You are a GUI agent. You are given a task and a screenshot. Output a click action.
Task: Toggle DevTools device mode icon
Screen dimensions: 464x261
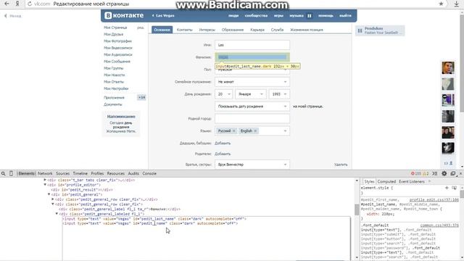point(11,173)
